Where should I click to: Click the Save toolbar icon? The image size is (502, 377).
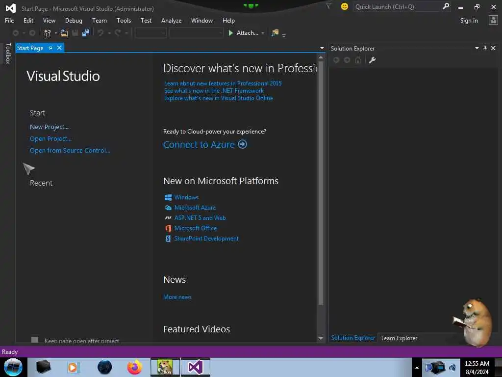[75, 33]
